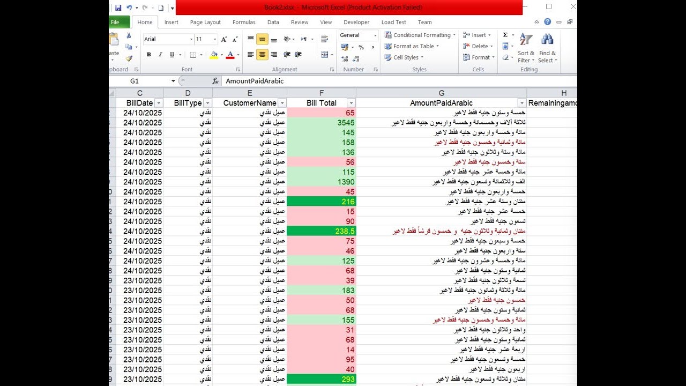Click the AutoSum sigma icon

(505, 35)
